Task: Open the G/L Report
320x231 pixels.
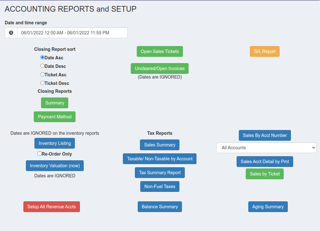Action: tap(264, 51)
